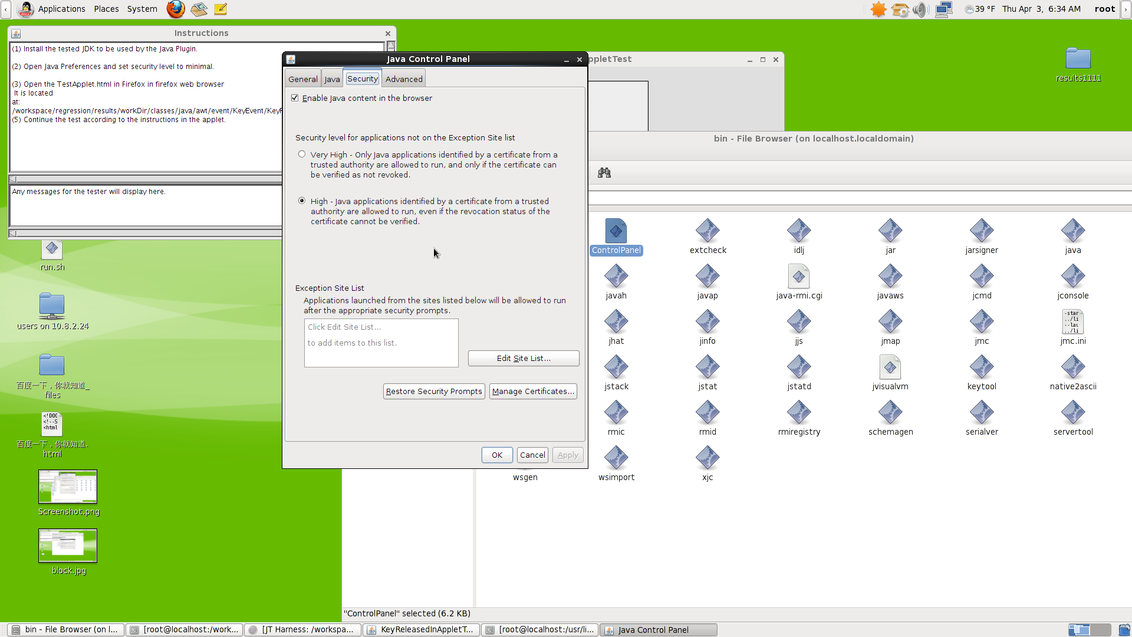Open the Screenshot.png desktop thumbnail
Viewport: 1132px width, 637px height.
68,487
